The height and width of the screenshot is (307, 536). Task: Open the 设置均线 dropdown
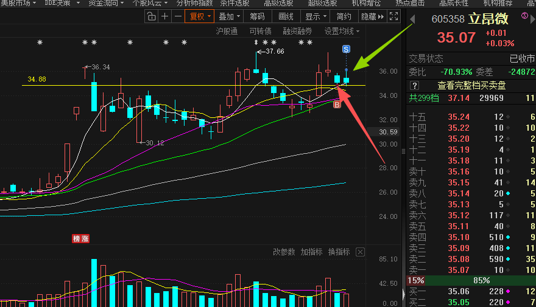[342, 32]
